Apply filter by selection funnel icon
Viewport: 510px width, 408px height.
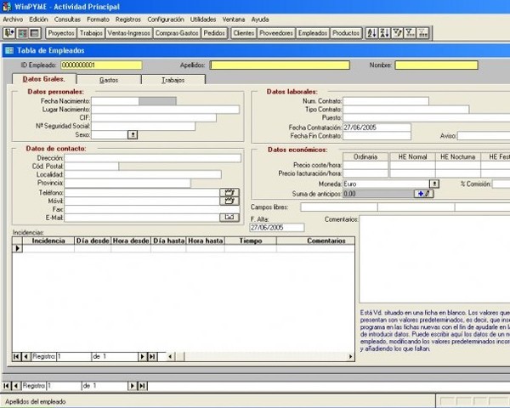(397, 33)
